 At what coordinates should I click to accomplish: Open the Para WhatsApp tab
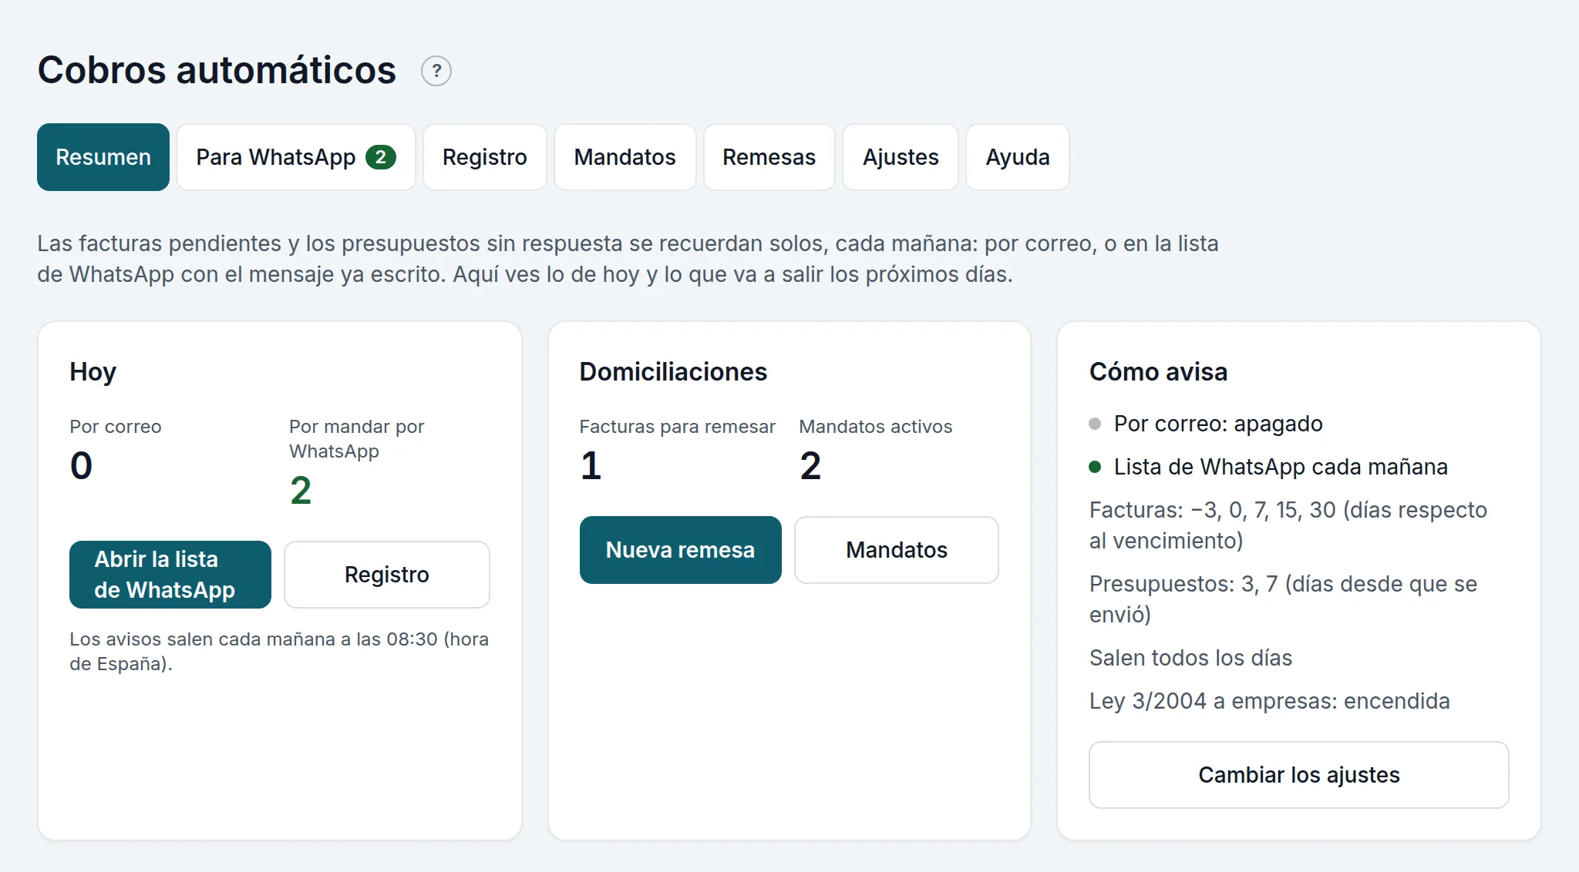pyautogui.click(x=296, y=157)
